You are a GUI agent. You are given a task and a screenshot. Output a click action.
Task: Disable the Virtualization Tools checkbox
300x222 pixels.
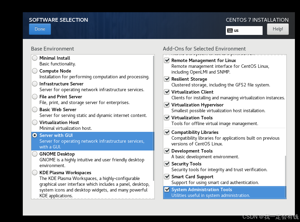point(167,118)
